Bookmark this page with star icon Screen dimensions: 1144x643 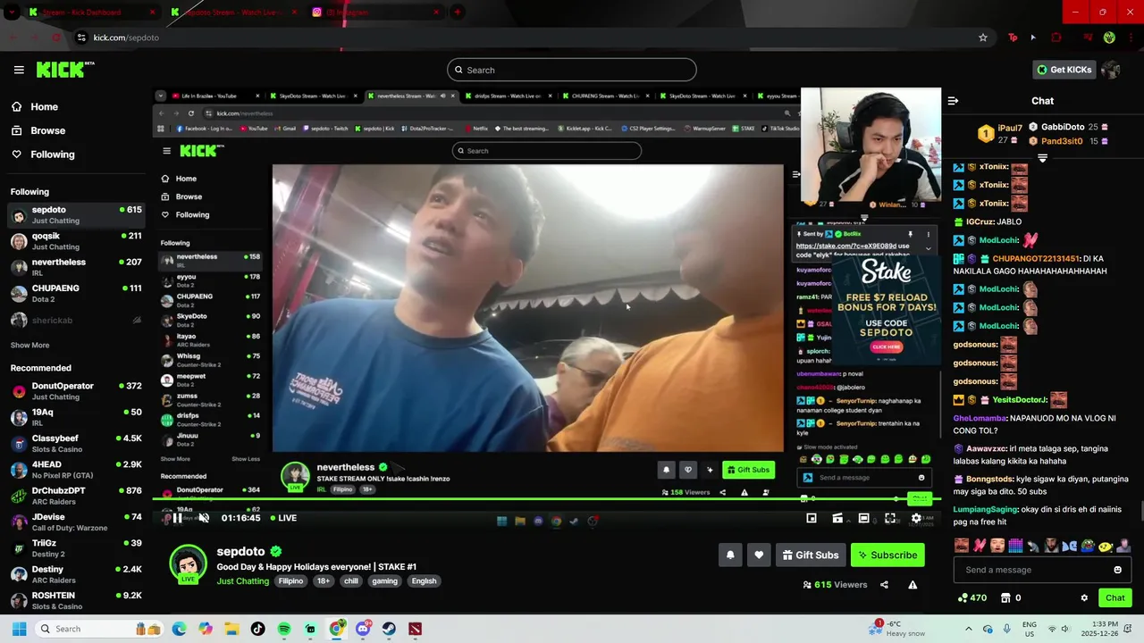tap(983, 38)
